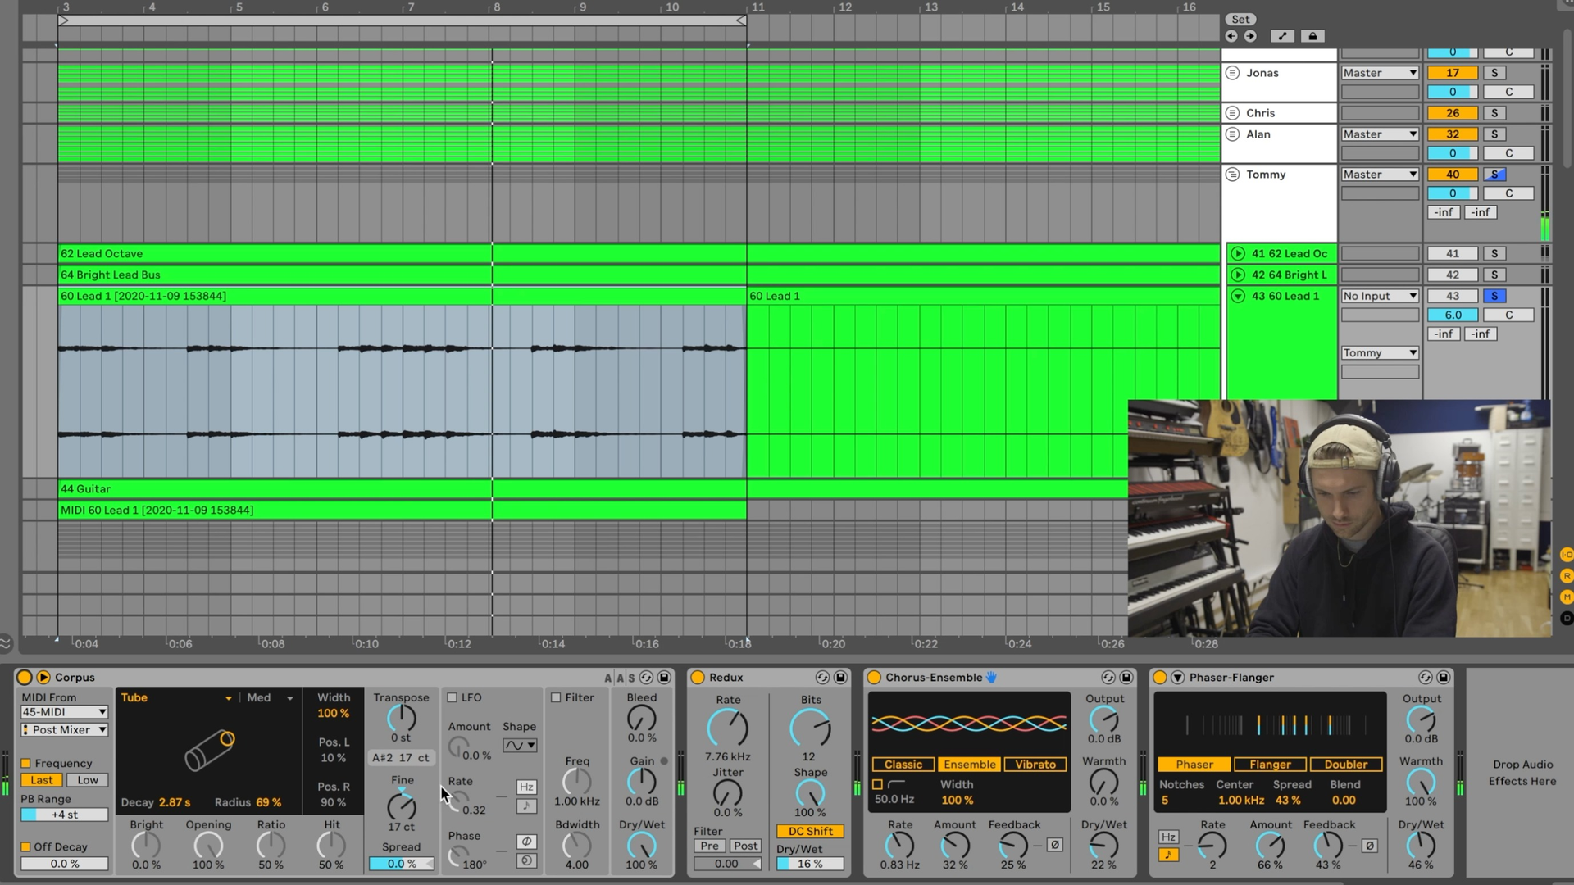Fold the 43 60 Lead 1 track
Screen dimensions: 1574x885
point(1238,296)
